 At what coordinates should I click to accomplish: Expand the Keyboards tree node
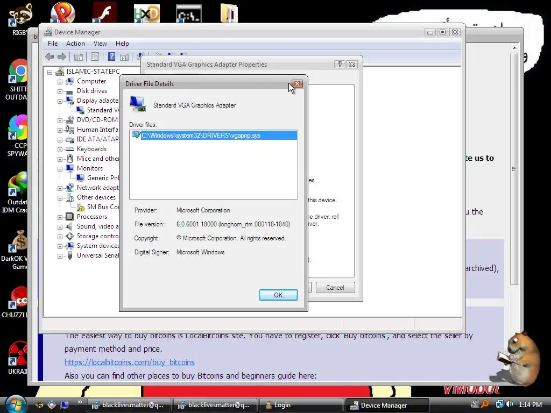(x=60, y=149)
